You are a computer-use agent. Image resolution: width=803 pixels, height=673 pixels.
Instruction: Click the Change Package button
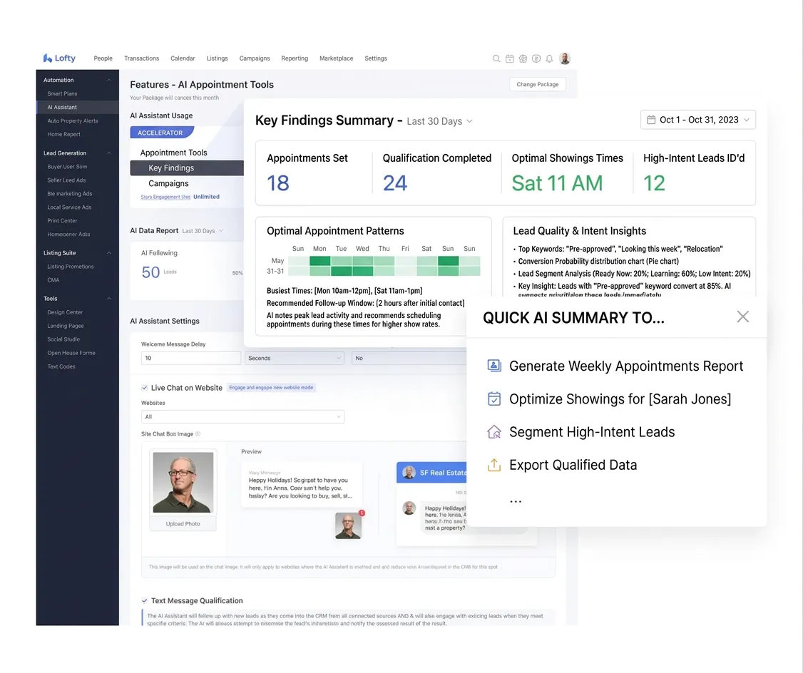tap(537, 84)
